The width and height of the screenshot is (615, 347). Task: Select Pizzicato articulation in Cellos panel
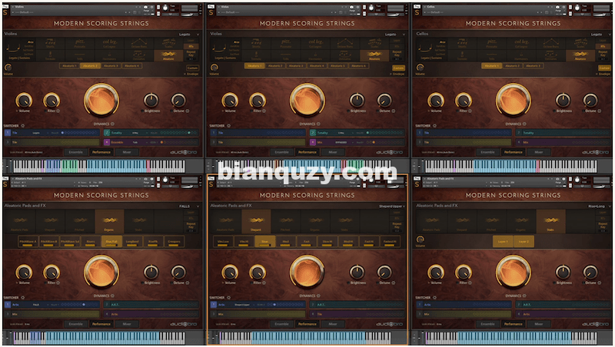pos(491,44)
